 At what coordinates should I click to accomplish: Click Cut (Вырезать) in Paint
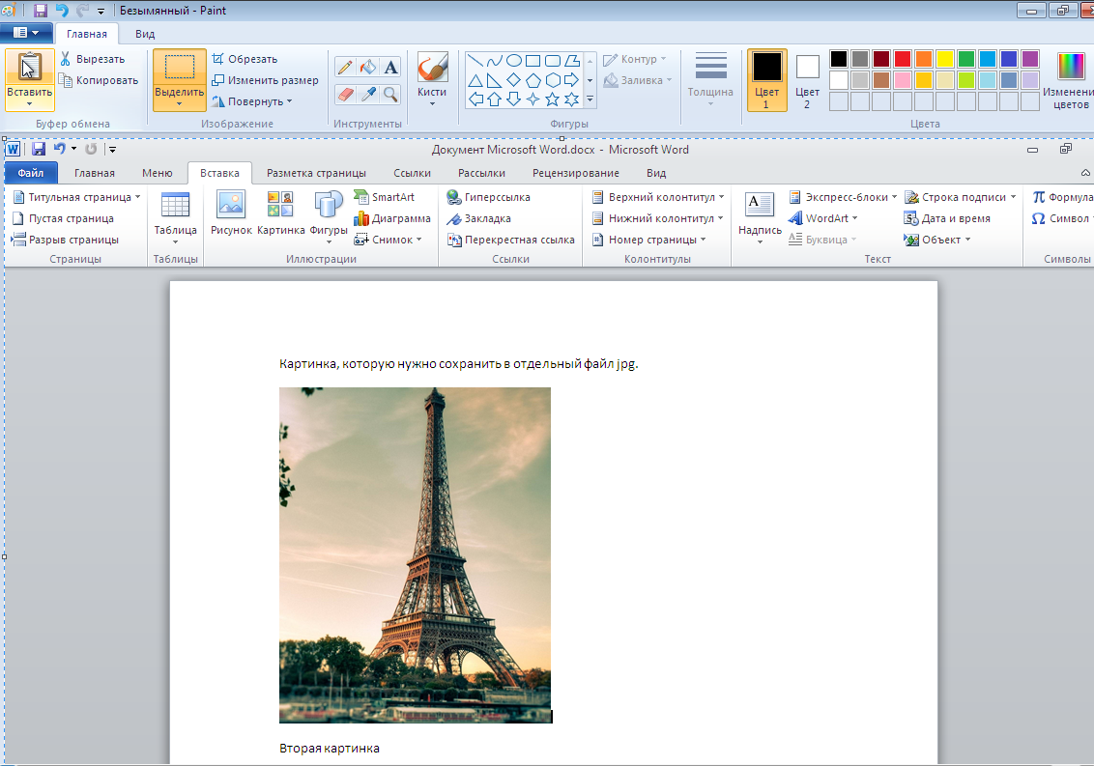tap(92, 59)
